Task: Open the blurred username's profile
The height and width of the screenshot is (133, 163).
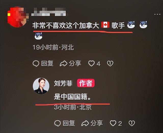Action: click(48, 12)
